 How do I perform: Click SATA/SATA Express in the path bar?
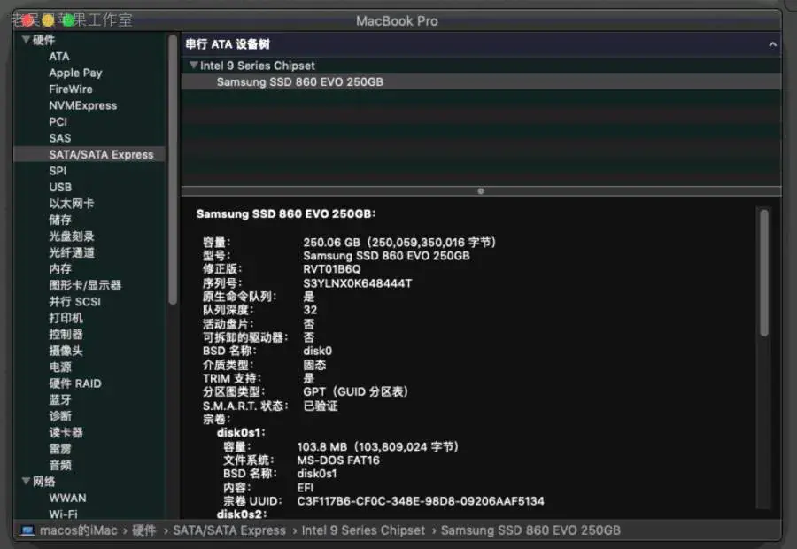[x=229, y=530]
